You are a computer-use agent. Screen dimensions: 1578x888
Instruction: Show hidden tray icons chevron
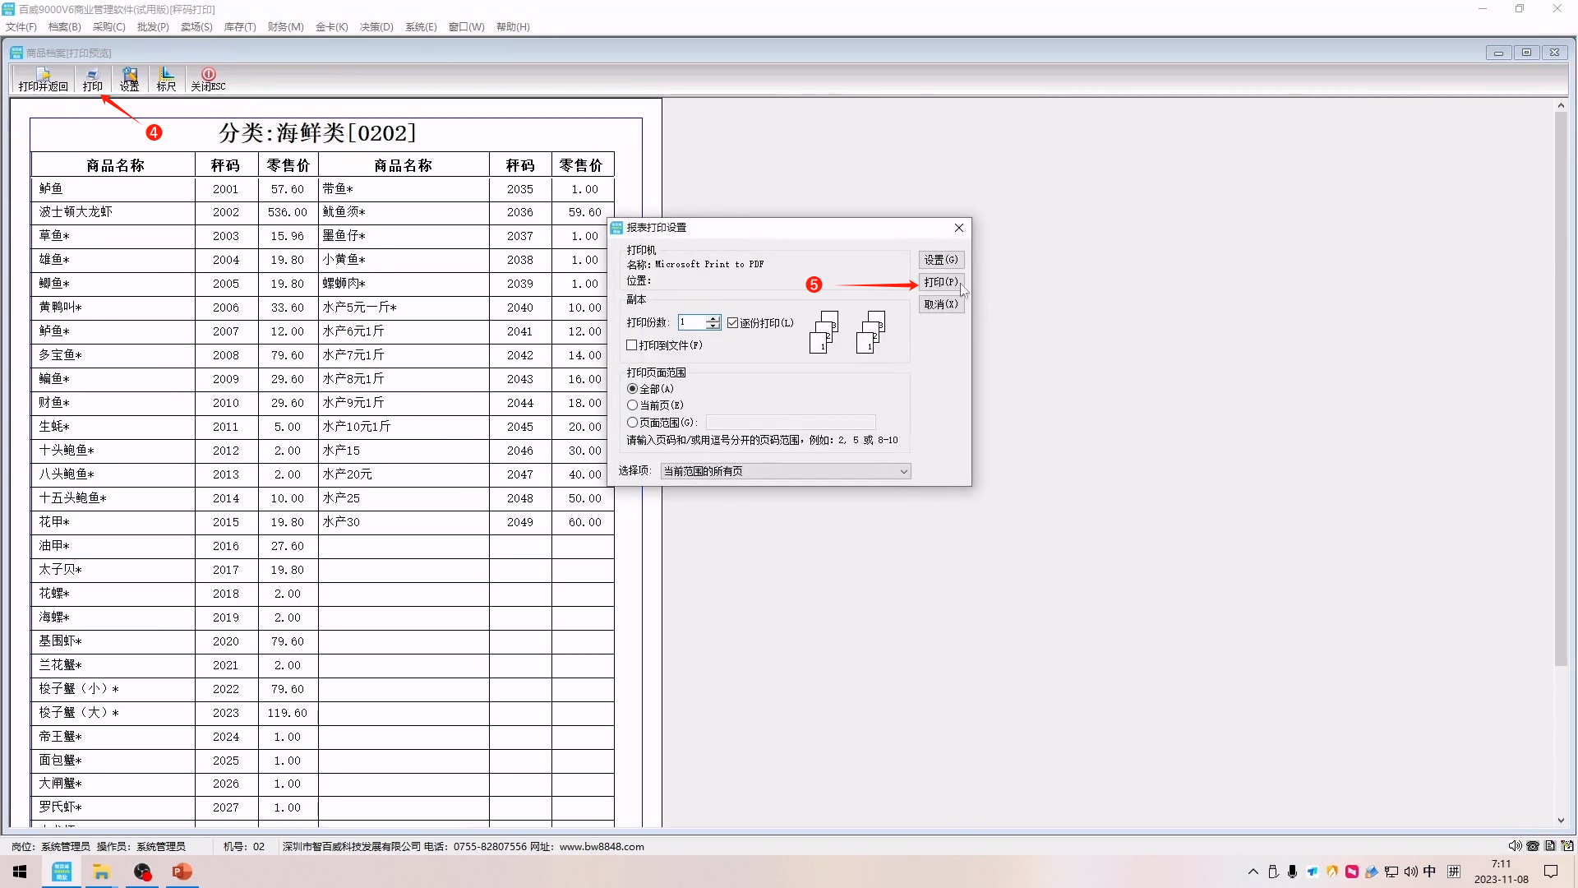point(1253,872)
